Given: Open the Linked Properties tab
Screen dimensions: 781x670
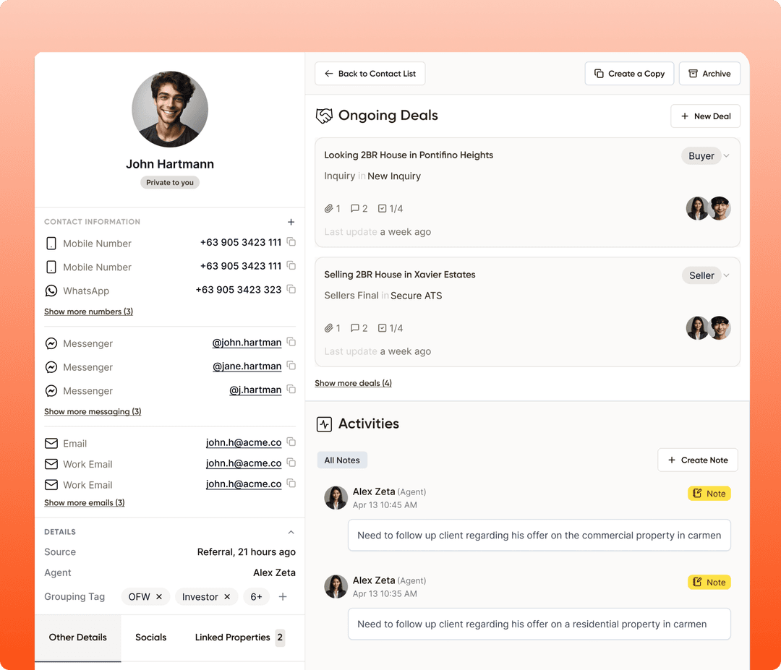Looking at the screenshot, I should 239,637.
